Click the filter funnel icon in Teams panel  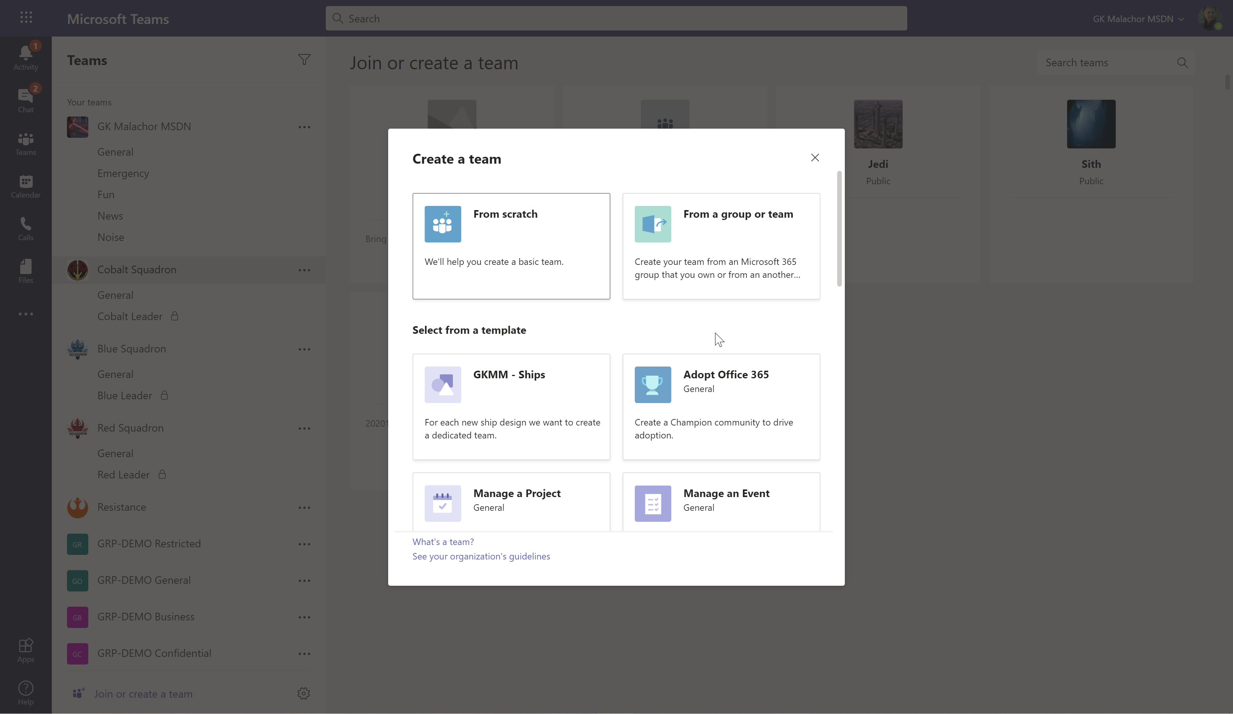coord(304,60)
